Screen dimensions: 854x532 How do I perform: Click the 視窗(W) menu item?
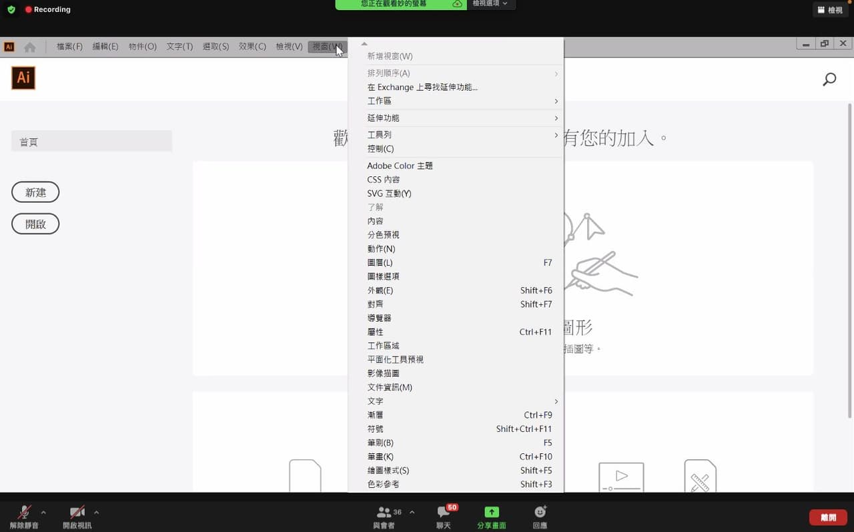point(327,47)
